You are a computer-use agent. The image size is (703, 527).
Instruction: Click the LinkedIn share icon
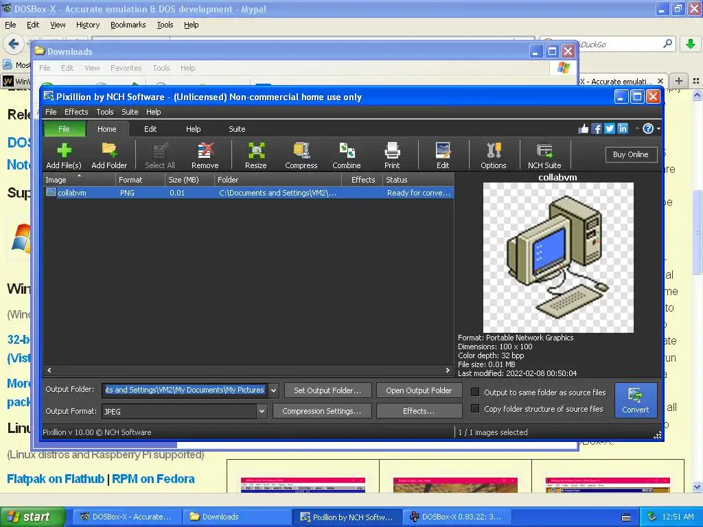point(623,129)
